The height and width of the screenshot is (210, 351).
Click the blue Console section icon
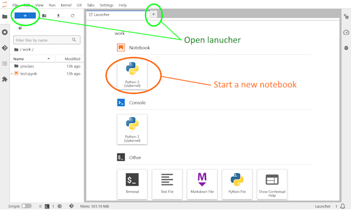click(x=121, y=103)
